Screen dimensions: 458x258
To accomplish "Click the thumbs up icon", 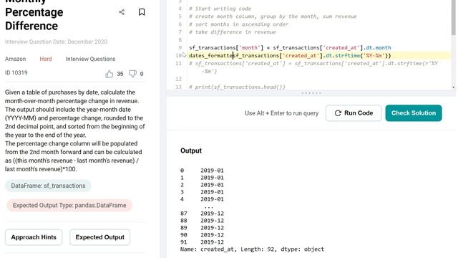I will 109,74.
